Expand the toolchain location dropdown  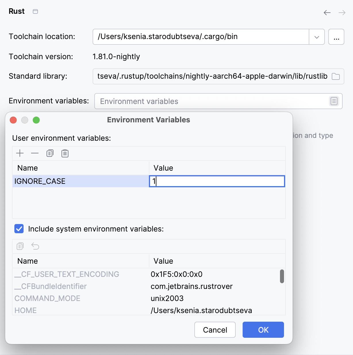(317, 37)
